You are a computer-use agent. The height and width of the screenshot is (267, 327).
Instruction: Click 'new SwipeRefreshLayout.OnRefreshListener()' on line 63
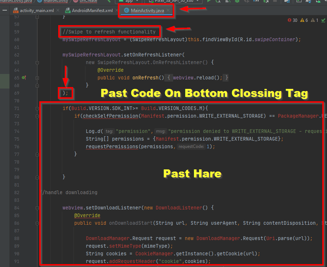pos(147,62)
